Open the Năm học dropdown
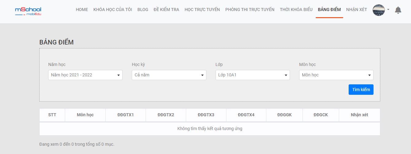The height and width of the screenshot is (154, 411). point(85,75)
